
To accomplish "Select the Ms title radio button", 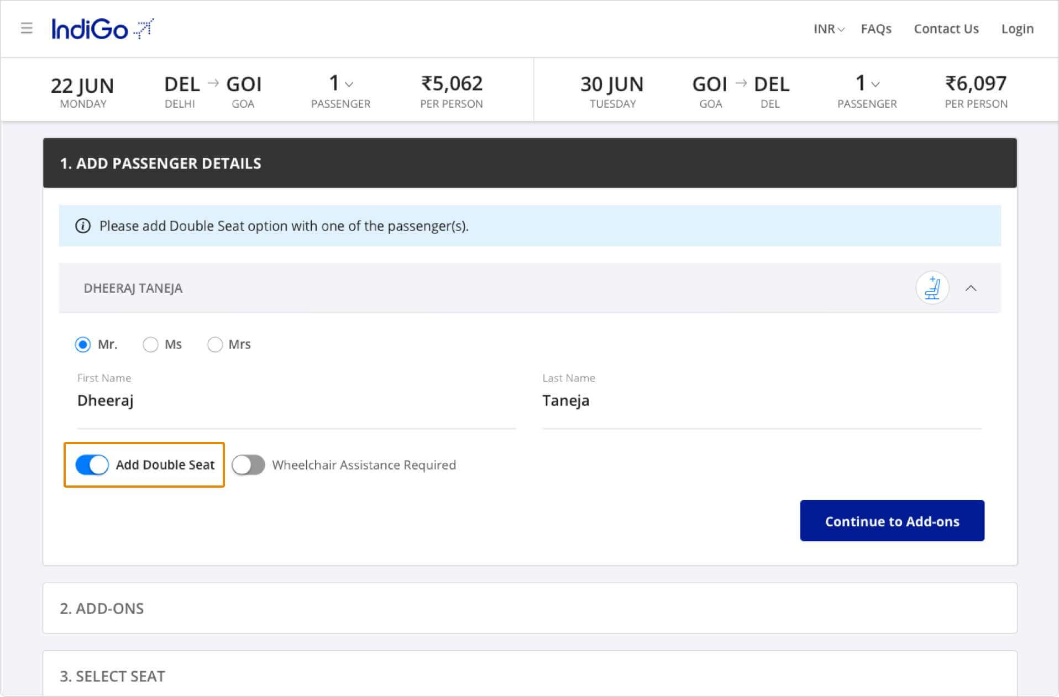I will click(x=150, y=345).
